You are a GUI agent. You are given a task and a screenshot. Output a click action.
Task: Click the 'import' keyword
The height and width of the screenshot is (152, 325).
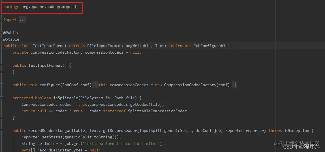10,20
